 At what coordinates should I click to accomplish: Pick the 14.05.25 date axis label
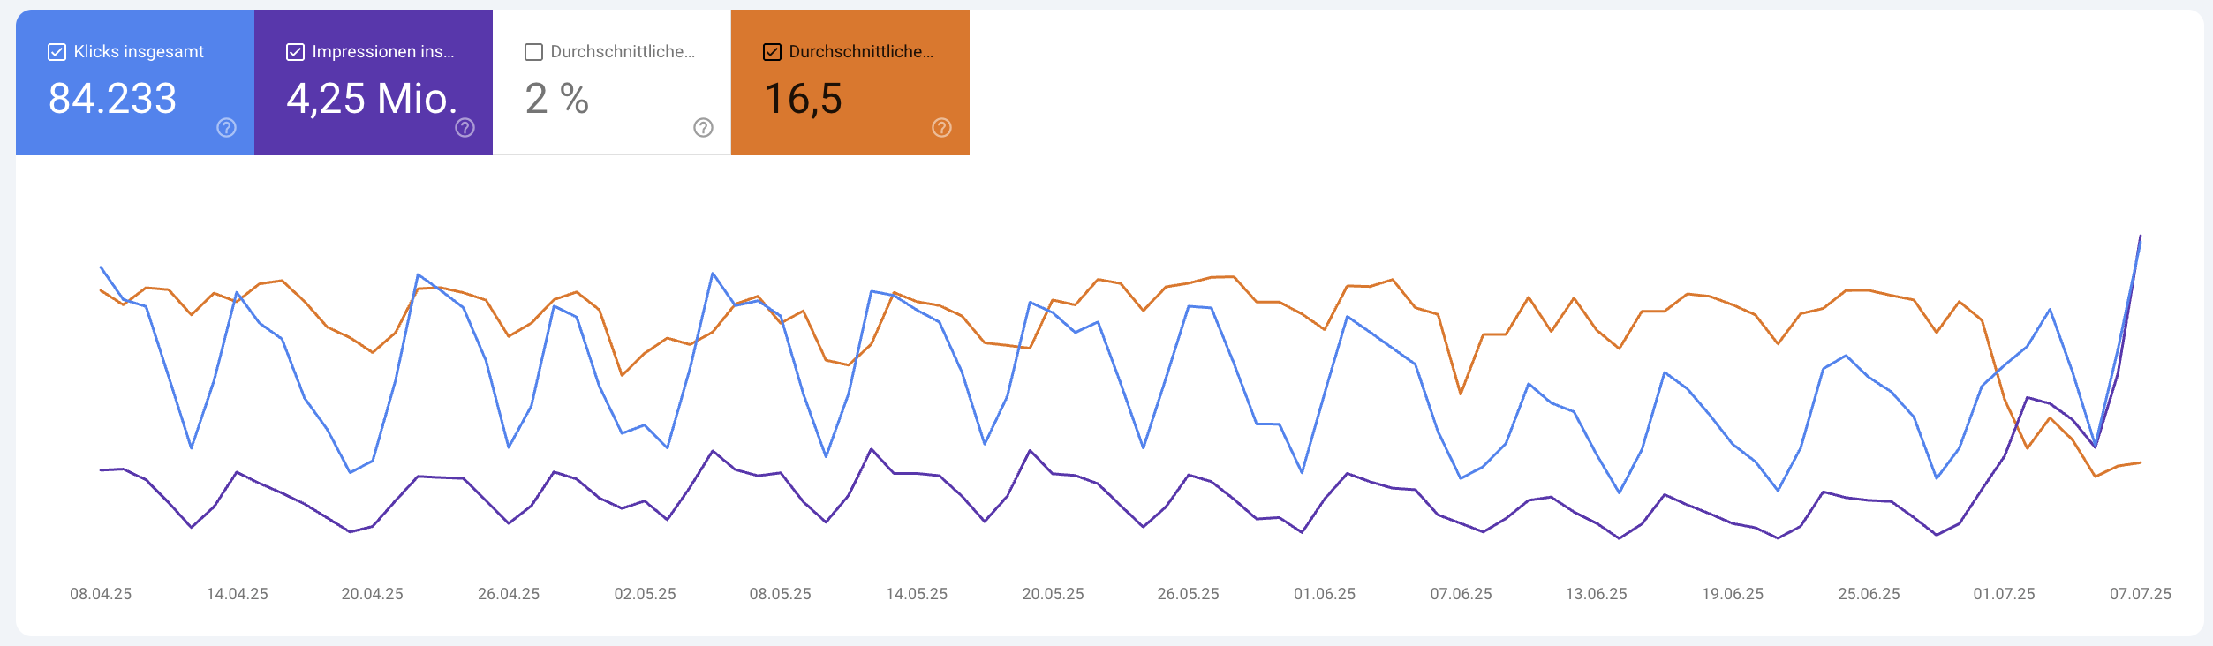(x=917, y=594)
